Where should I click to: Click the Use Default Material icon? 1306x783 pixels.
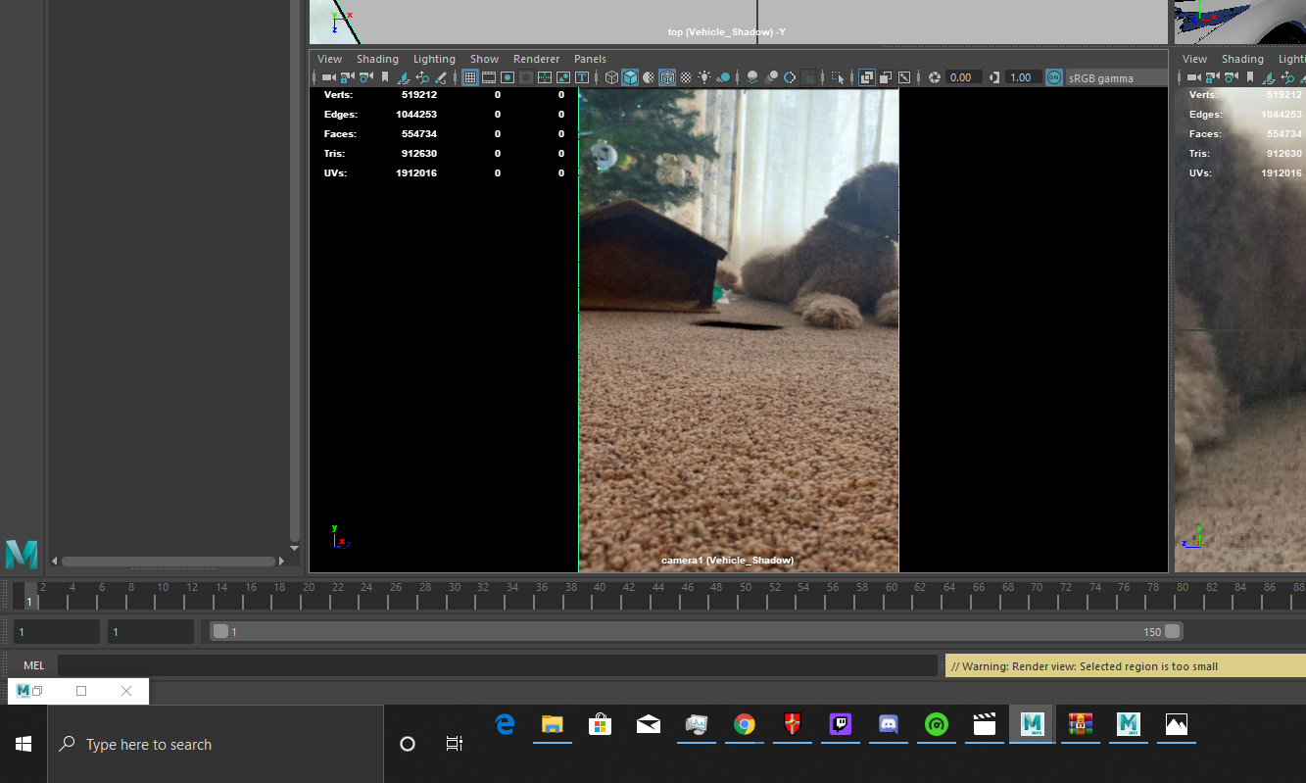[649, 77]
